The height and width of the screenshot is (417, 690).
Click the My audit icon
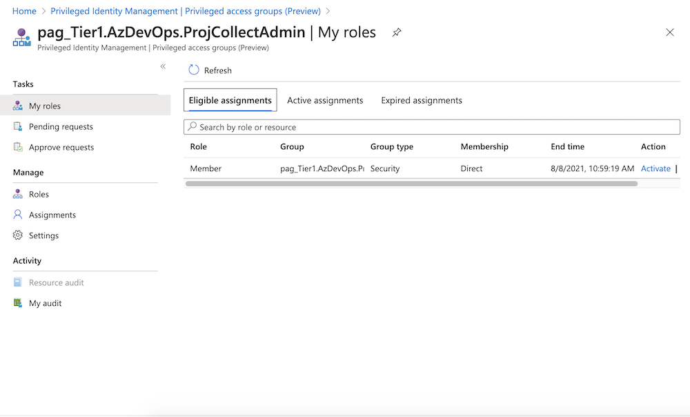pyautogui.click(x=19, y=303)
